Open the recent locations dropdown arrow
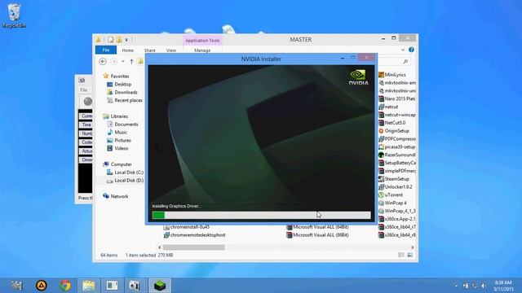Screen dimensions: 522x293 coord(123,62)
